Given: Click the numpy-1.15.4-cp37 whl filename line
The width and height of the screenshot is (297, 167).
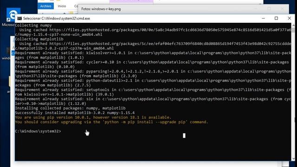Looking at the screenshot, I should tap(59, 34).
